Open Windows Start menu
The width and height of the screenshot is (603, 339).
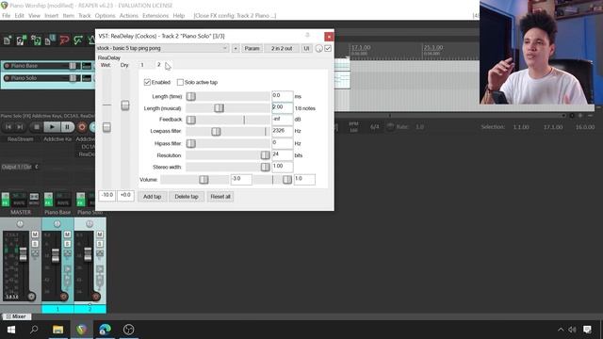11,330
